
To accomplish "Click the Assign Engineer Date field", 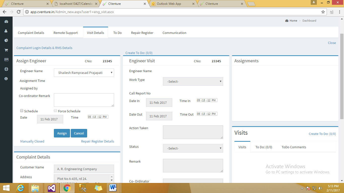I will click(x=50, y=119).
